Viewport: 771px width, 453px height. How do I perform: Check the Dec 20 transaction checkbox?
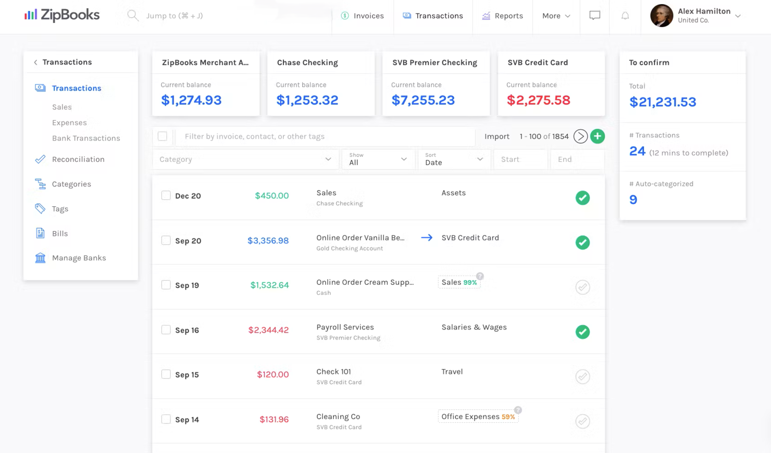(166, 196)
